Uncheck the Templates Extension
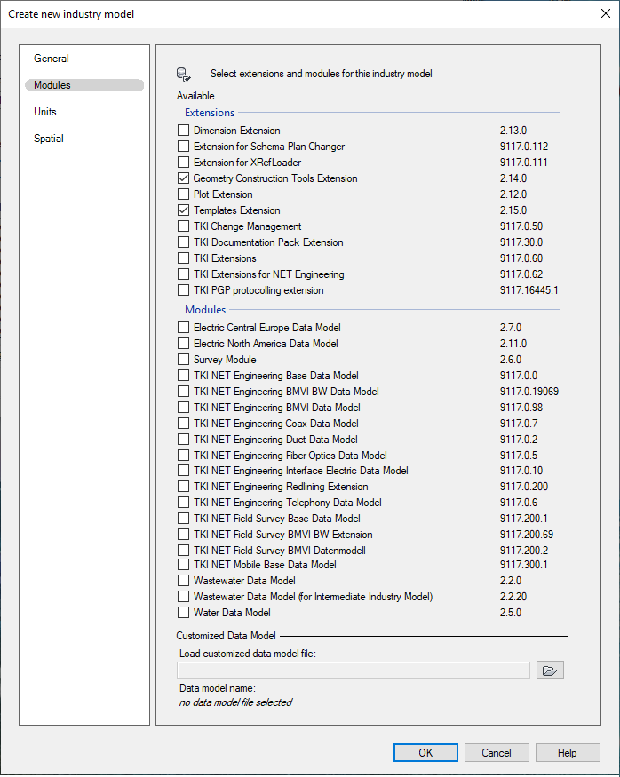Image resolution: width=620 pixels, height=777 pixels. click(183, 210)
